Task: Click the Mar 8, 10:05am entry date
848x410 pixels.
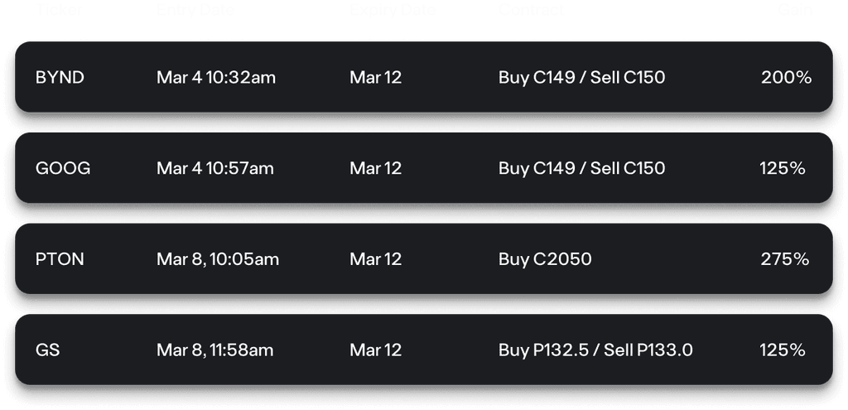Action: (x=218, y=259)
